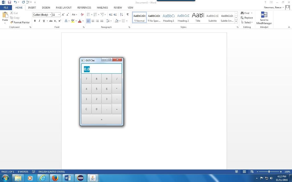Open the Calibri (Body) font name dropdown

pyautogui.click(x=50, y=15)
